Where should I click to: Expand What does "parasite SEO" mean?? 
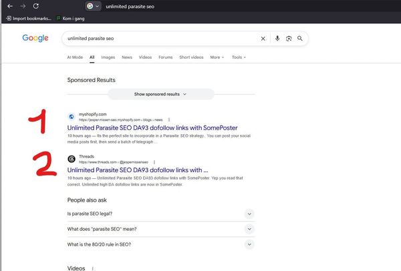click(161, 229)
